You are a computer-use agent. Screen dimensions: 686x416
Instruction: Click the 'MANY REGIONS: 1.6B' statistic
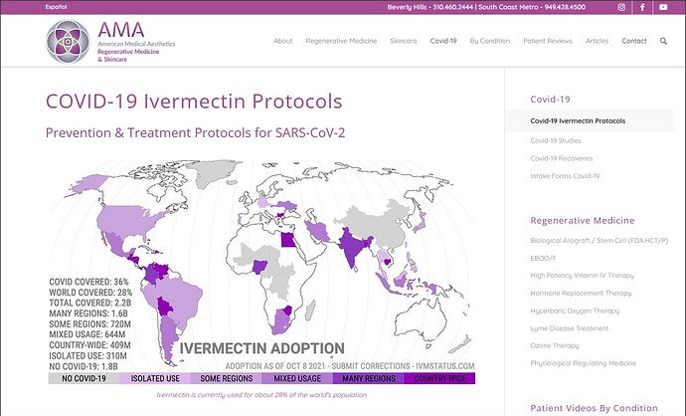[88, 313]
